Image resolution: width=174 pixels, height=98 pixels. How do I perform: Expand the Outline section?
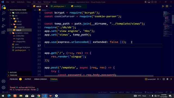tap(13, 72)
